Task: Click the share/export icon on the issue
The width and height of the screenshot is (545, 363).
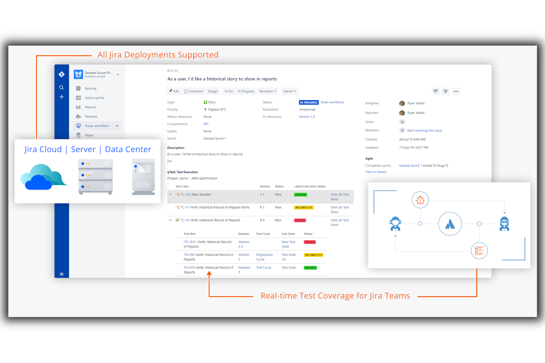Action: (436, 91)
